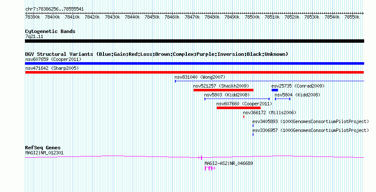This screenshot has height=192, width=376.
Task: Click the 78410k ruler tick label
Action: click(72, 17)
